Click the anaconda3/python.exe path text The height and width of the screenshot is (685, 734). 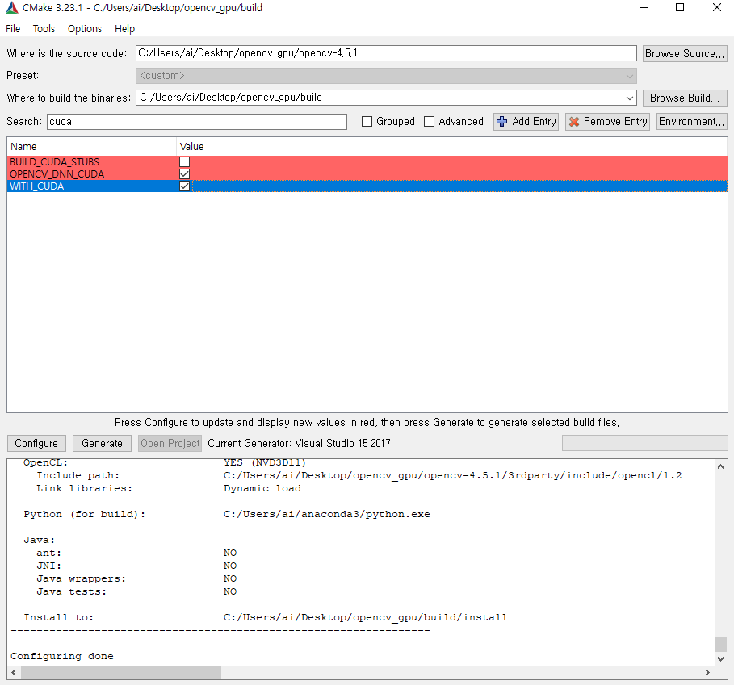[x=326, y=514]
